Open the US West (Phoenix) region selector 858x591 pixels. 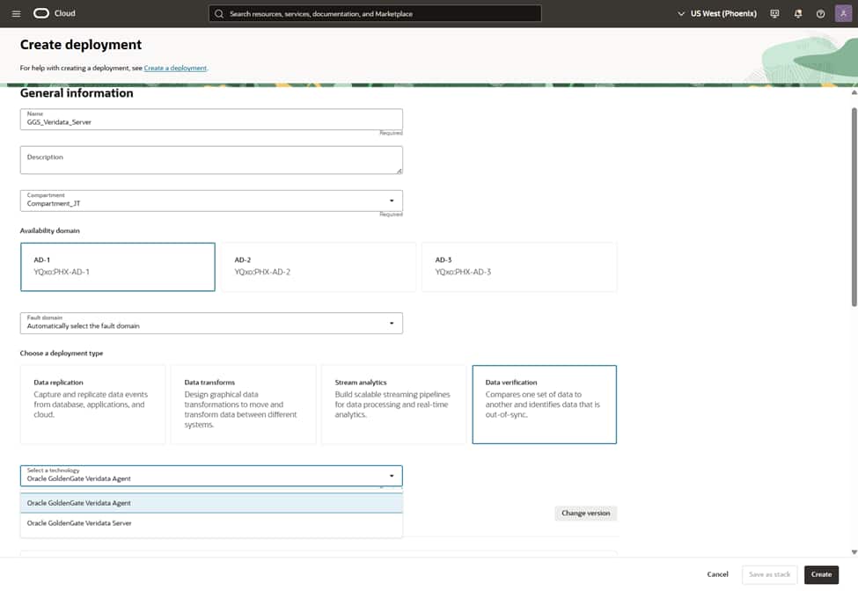pyautogui.click(x=717, y=14)
